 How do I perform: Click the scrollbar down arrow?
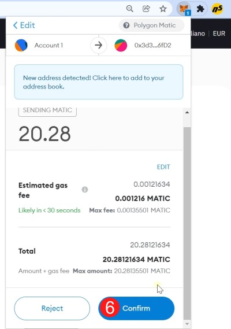(187, 324)
